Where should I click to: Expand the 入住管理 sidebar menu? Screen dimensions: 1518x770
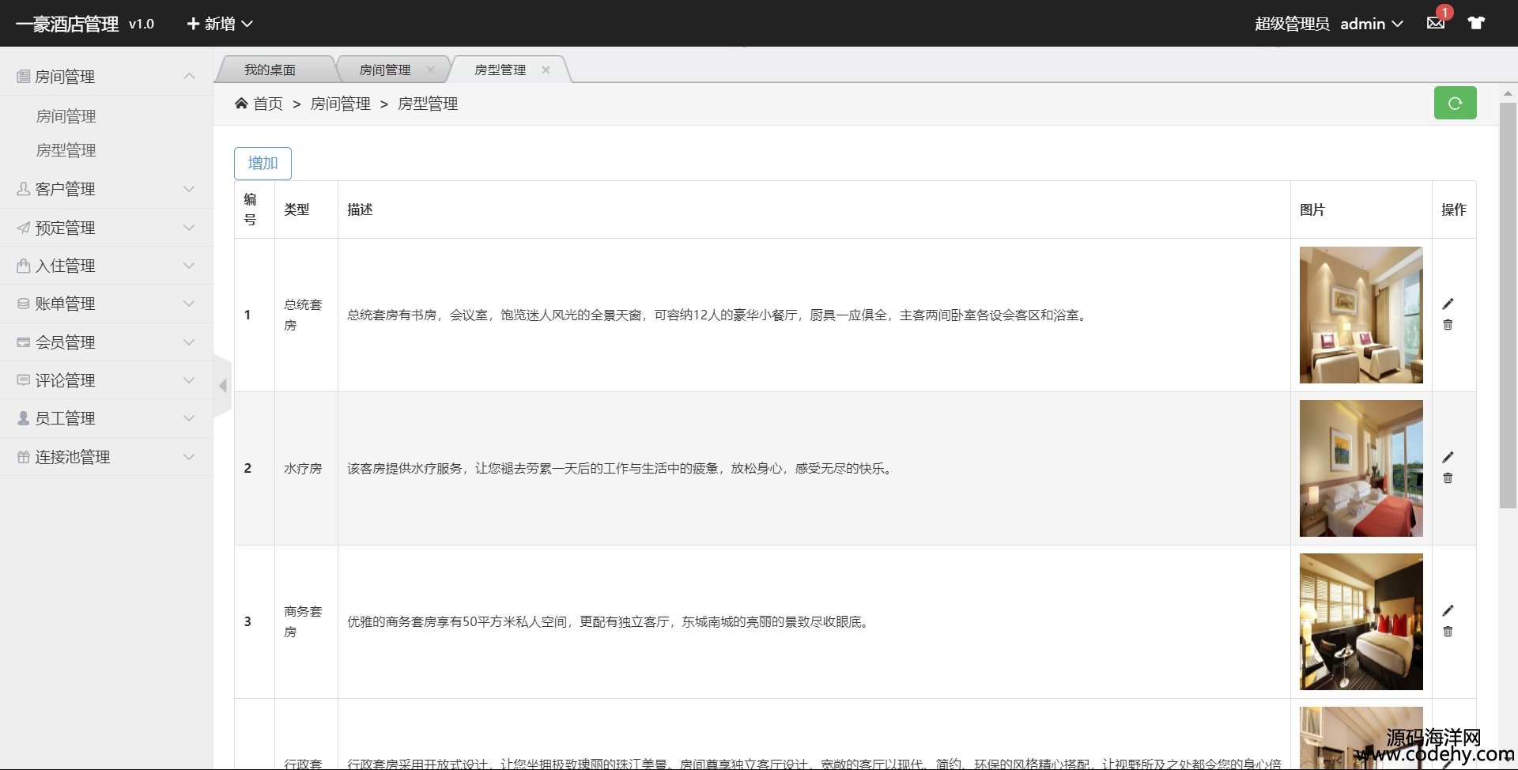click(x=107, y=266)
